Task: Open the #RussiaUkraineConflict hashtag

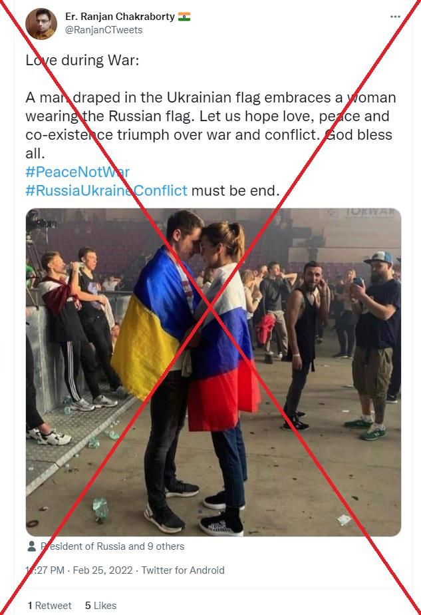Action: [x=106, y=190]
